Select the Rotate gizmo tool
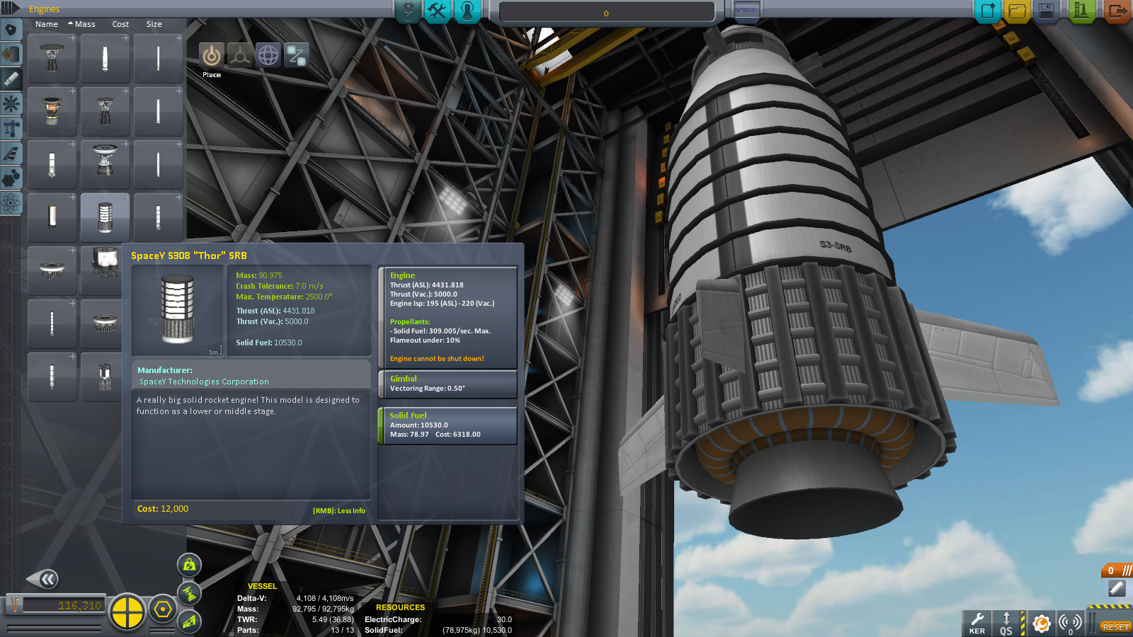 tap(268, 55)
